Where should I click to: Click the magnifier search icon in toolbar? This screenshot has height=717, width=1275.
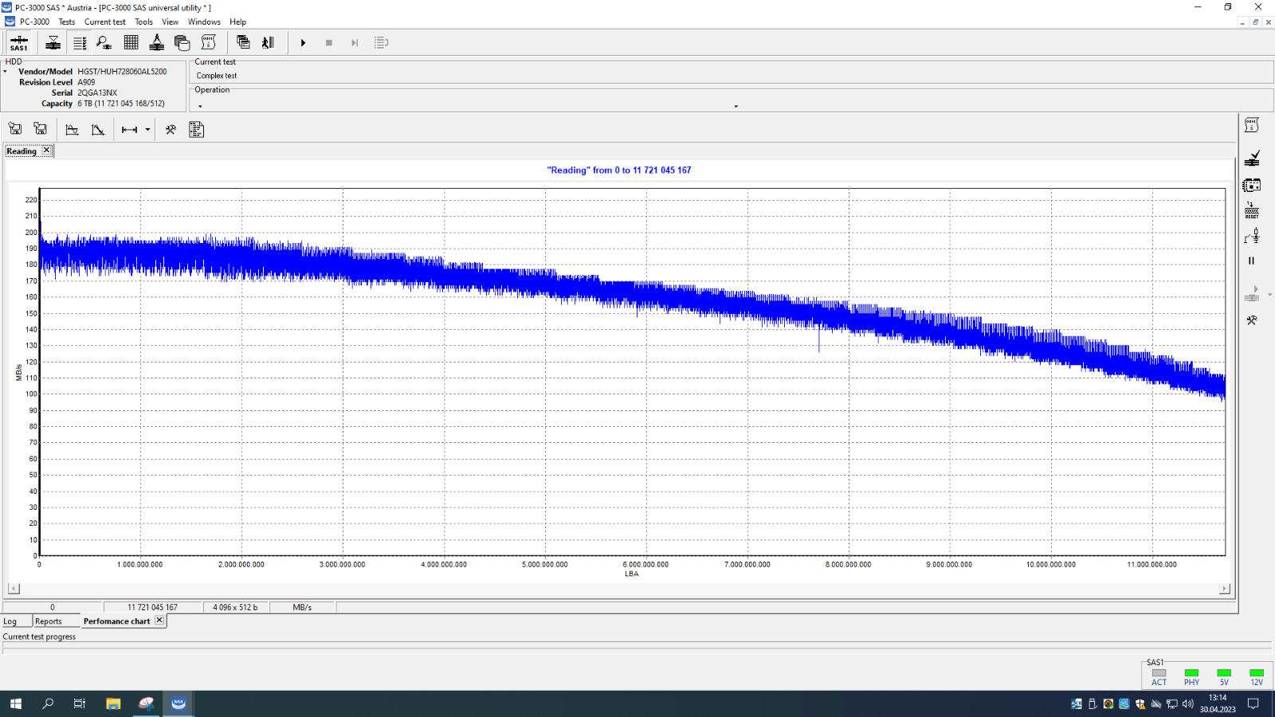click(x=104, y=43)
